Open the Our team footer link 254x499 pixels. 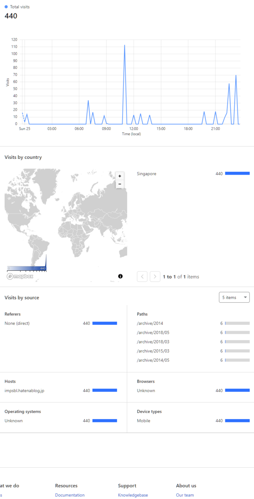point(185,495)
